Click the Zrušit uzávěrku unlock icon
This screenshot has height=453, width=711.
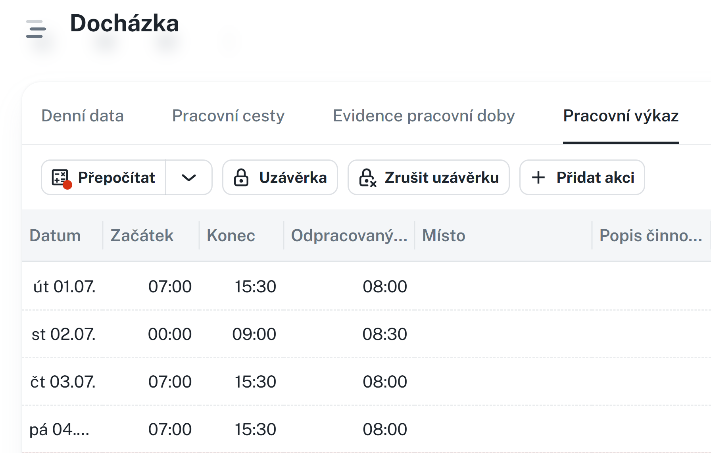367,178
